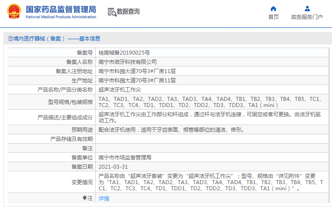Click the 备案人注册地址 value cell

(212, 71)
